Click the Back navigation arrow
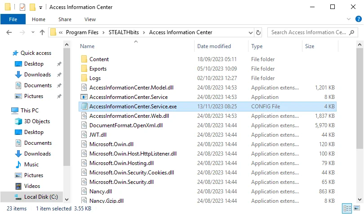The width and height of the screenshot is (364, 214). coord(9,32)
